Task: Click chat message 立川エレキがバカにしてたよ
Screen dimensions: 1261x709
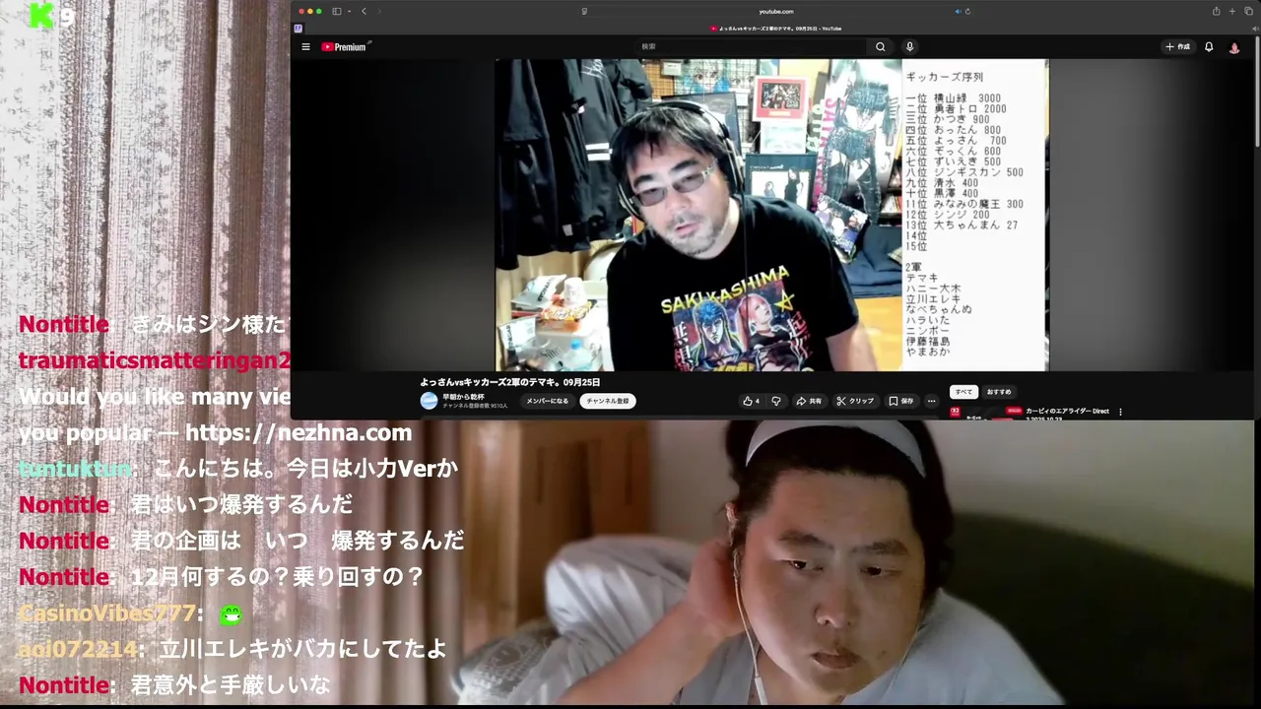Action: 303,649
